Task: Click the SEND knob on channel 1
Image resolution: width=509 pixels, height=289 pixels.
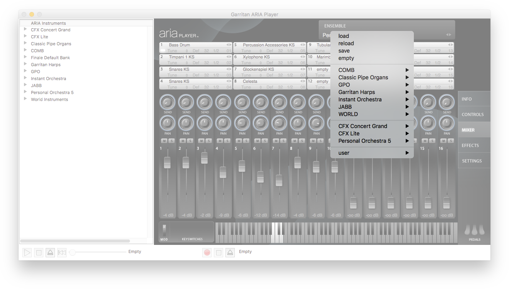Action: tap(167, 102)
